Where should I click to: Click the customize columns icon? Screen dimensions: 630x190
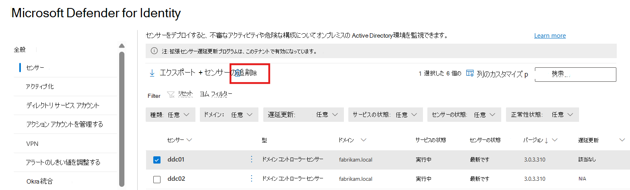[x=470, y=73]
